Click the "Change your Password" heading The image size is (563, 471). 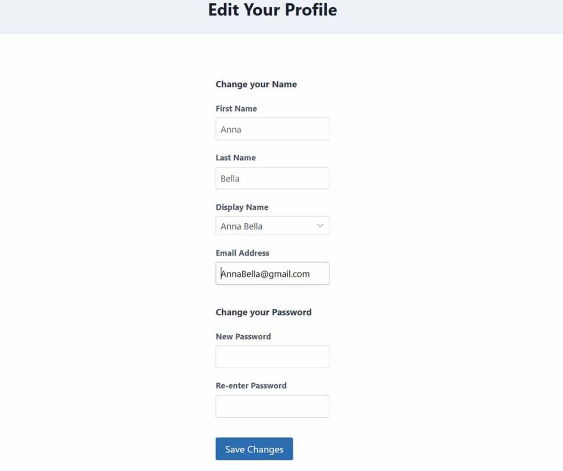tap(263, 312)
